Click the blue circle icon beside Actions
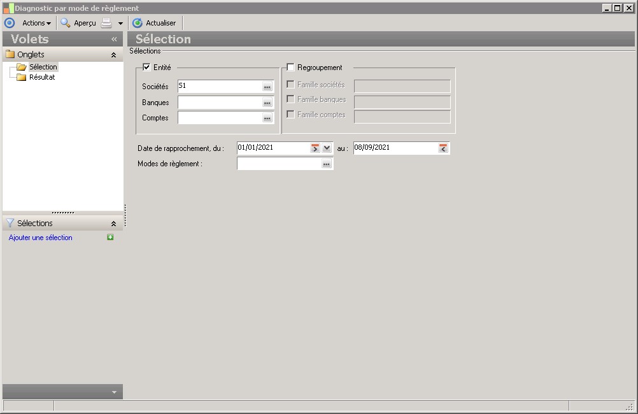The height and width of the screenshot is (414, 638). tap(10, 23)
